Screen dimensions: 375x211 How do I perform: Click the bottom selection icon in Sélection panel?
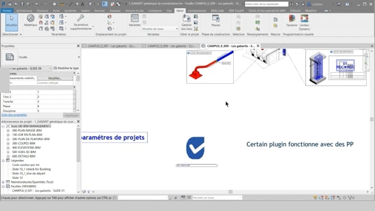click(238, 29)
